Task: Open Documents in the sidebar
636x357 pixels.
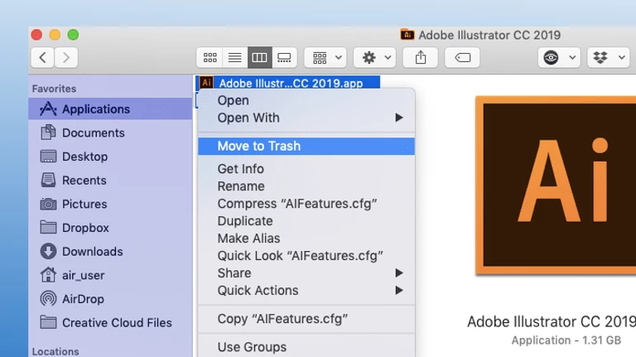Action: [110, 133]
